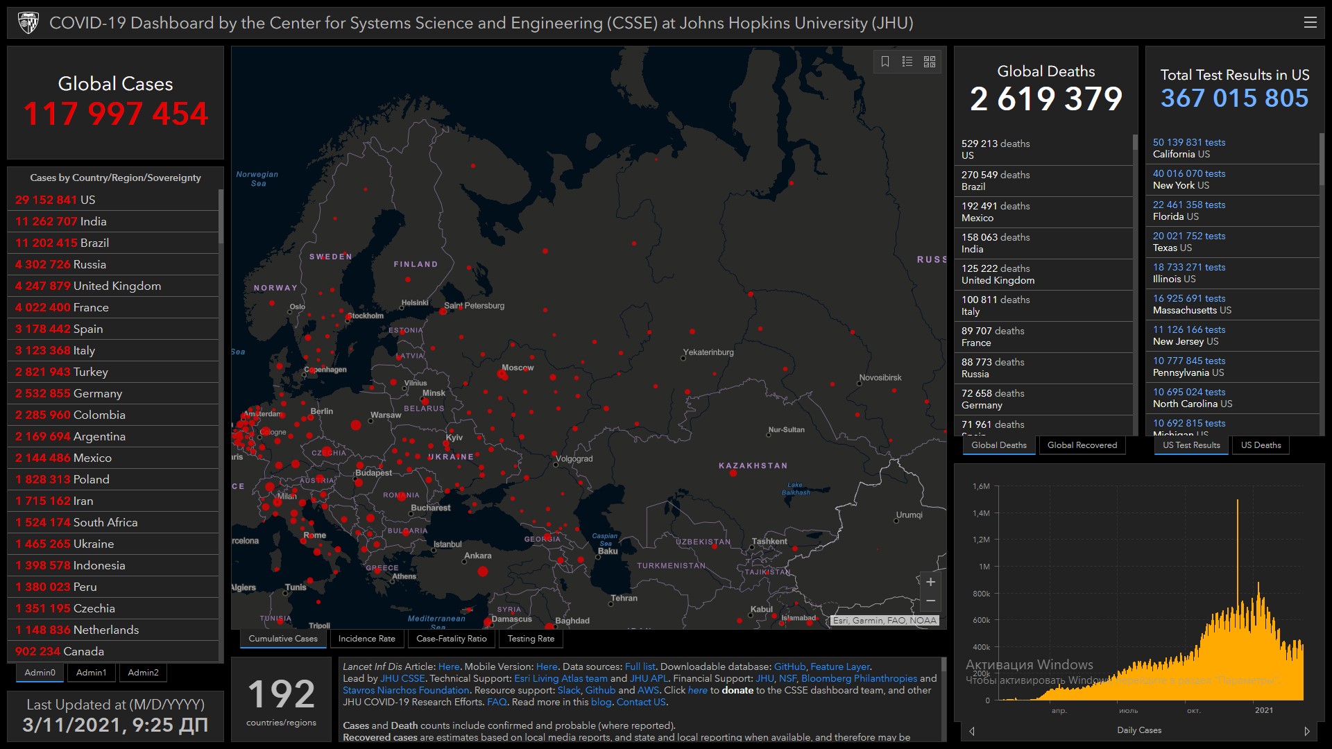Open the map legend list icon

point(907,62)
